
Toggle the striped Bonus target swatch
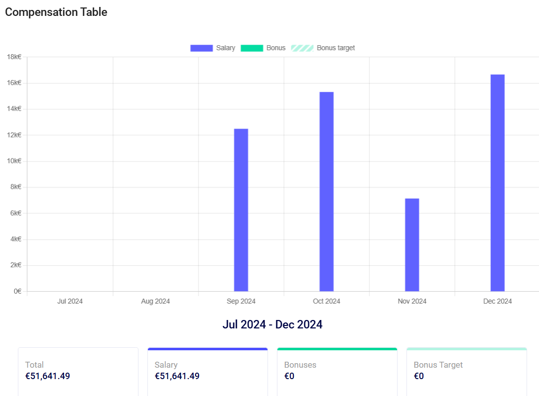point(302,48)
